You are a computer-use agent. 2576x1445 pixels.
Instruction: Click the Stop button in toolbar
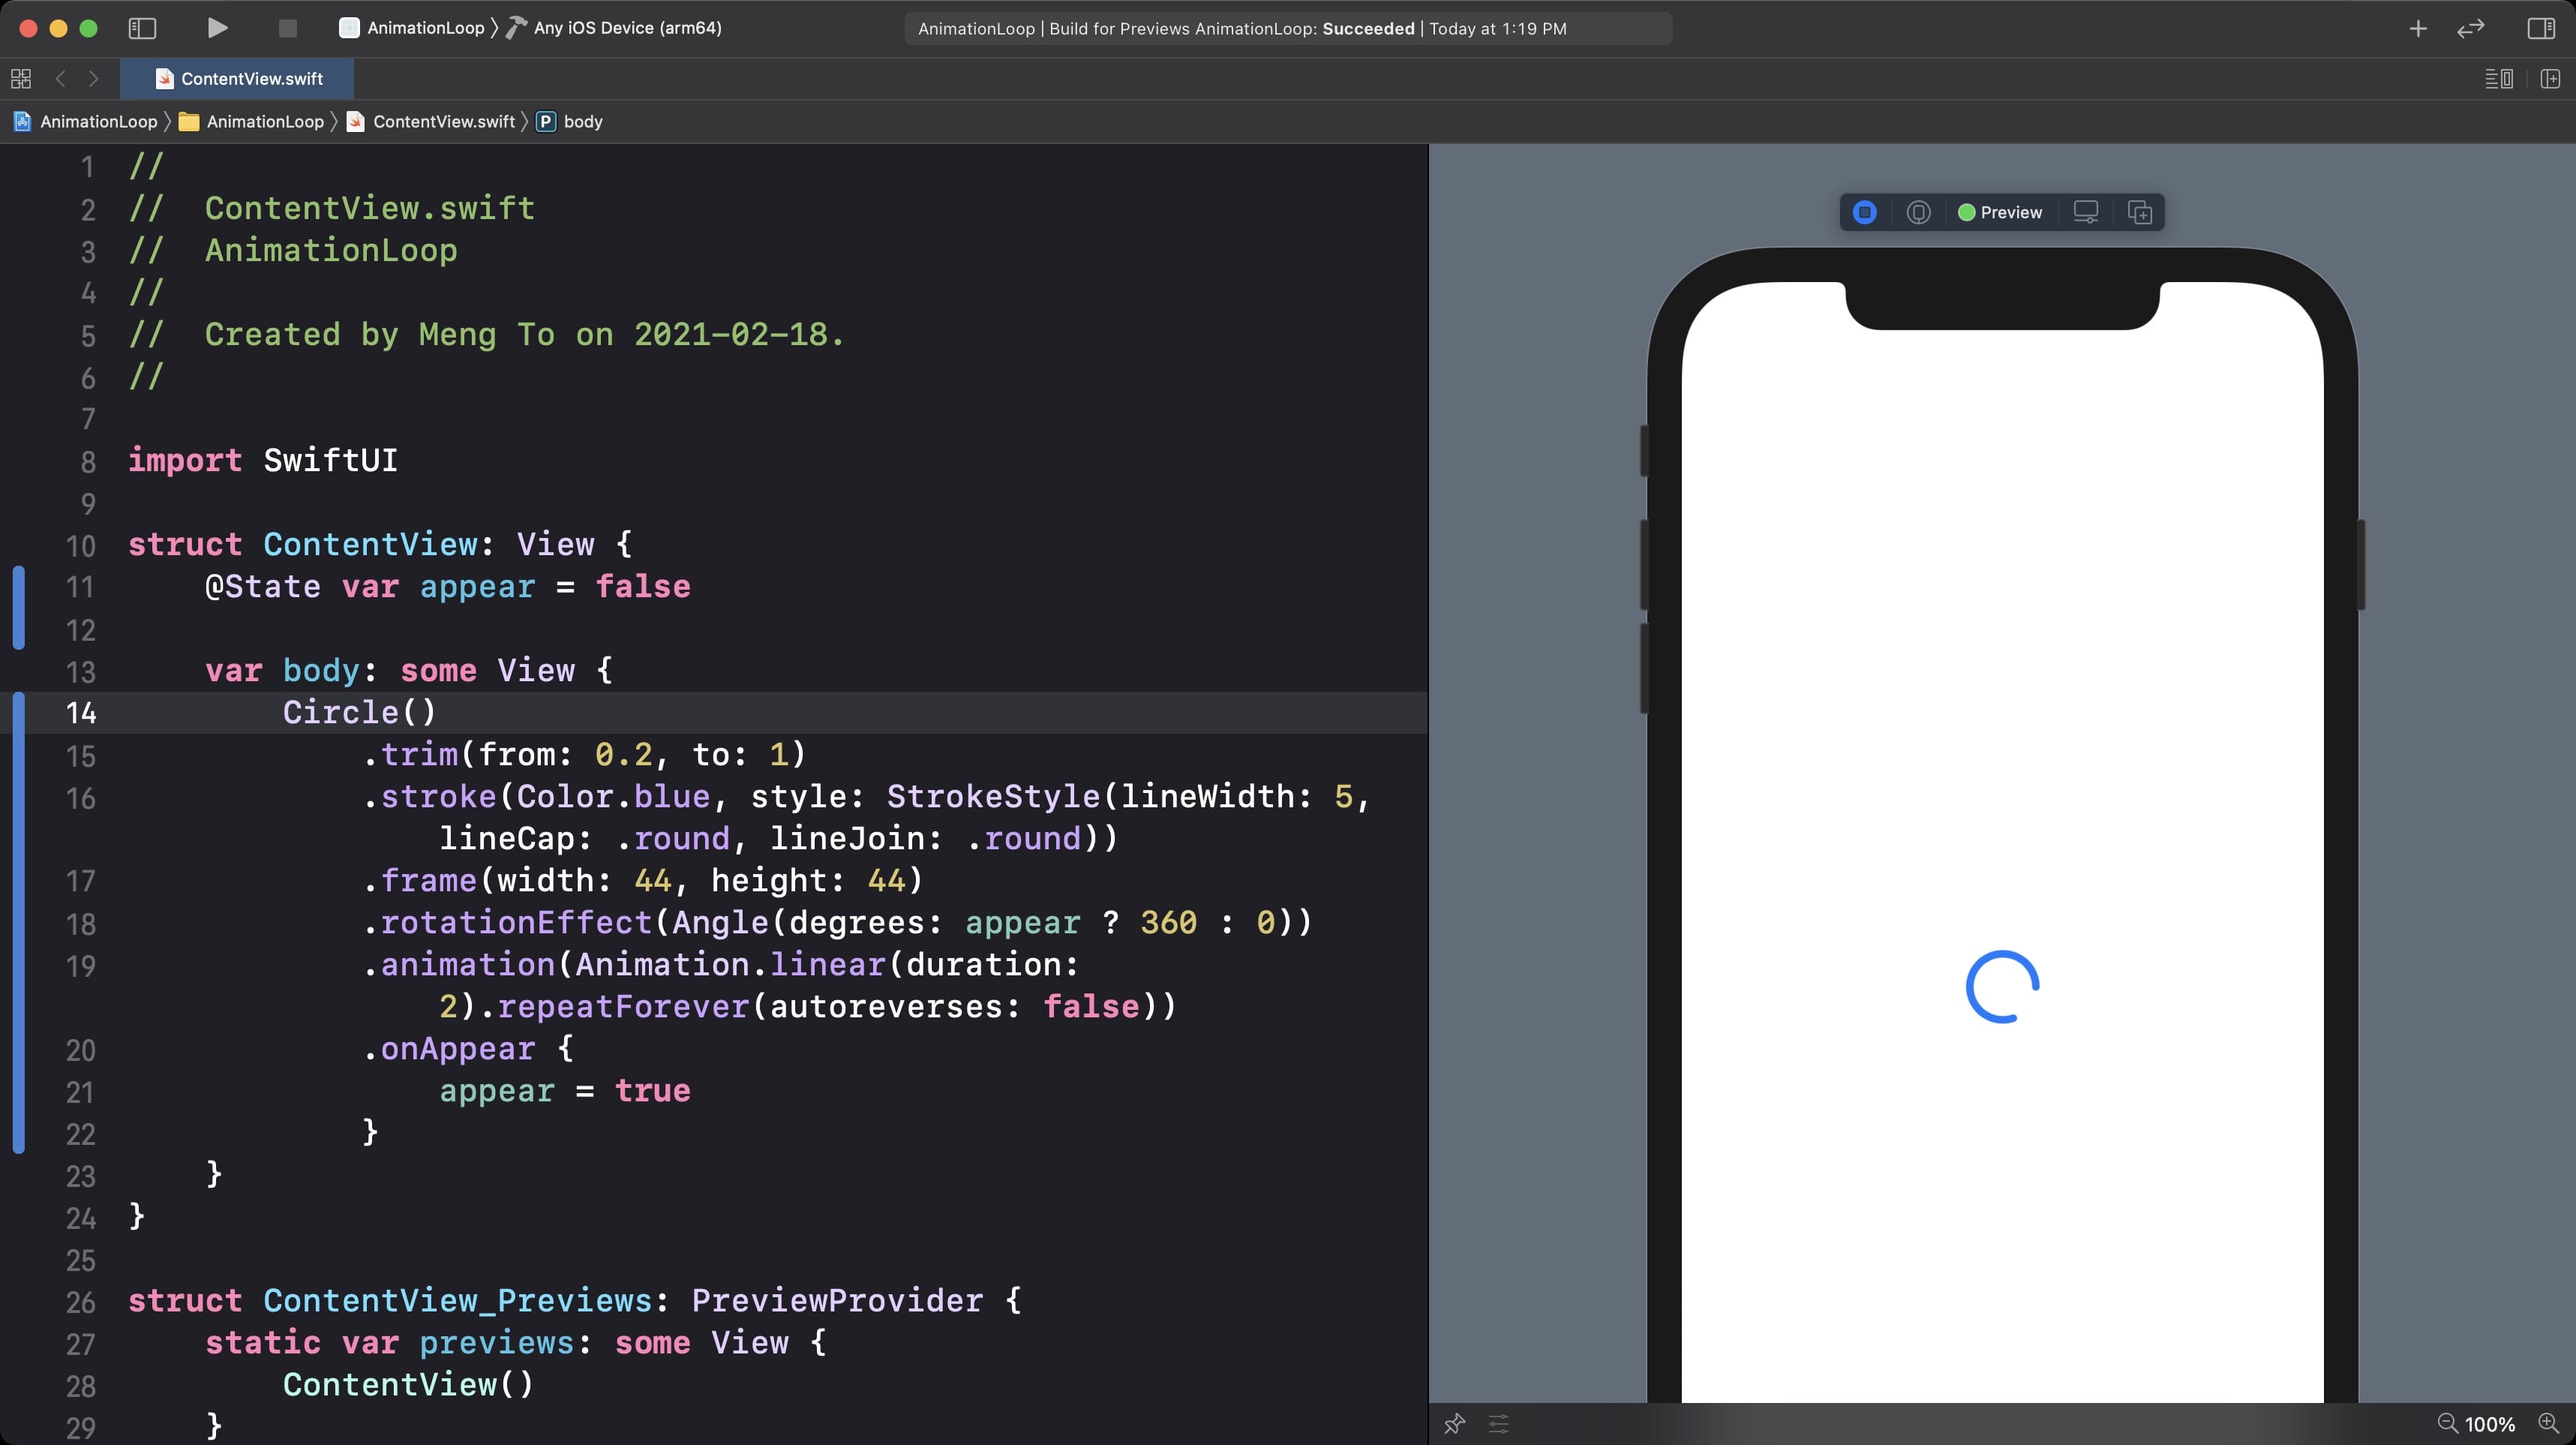click(287, 28)
